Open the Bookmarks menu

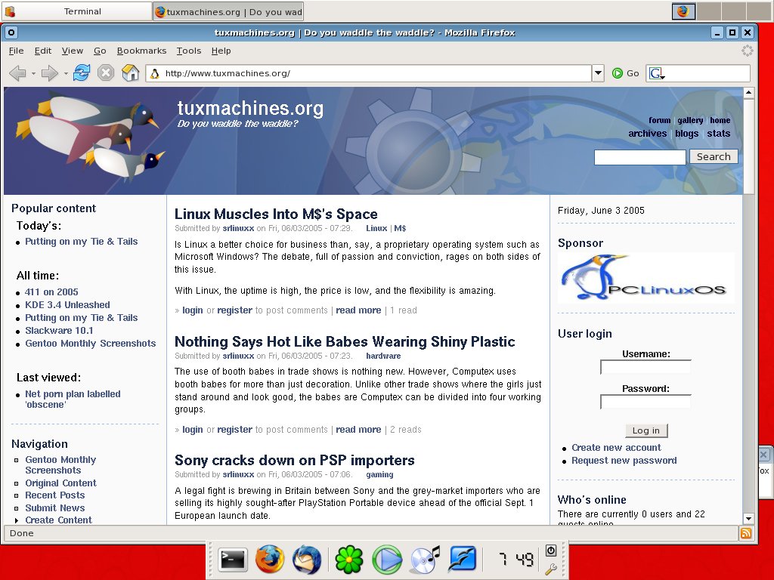click(x=141, y=51)
